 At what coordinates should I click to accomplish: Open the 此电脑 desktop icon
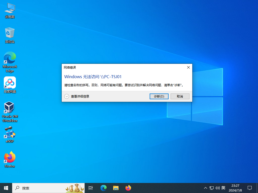(10, 11)
